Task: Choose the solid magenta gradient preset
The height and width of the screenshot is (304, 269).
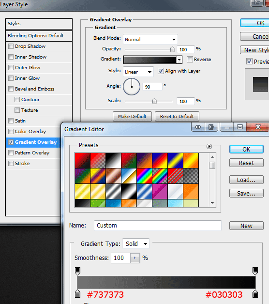Action: (x=160, y=192)
